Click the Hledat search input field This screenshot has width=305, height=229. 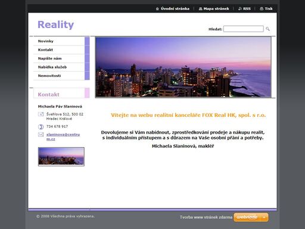244,29
